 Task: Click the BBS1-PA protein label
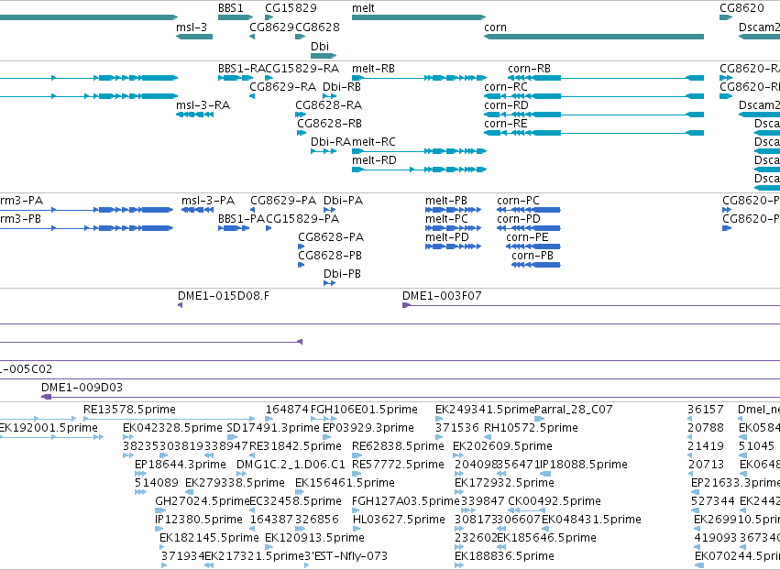241,219
